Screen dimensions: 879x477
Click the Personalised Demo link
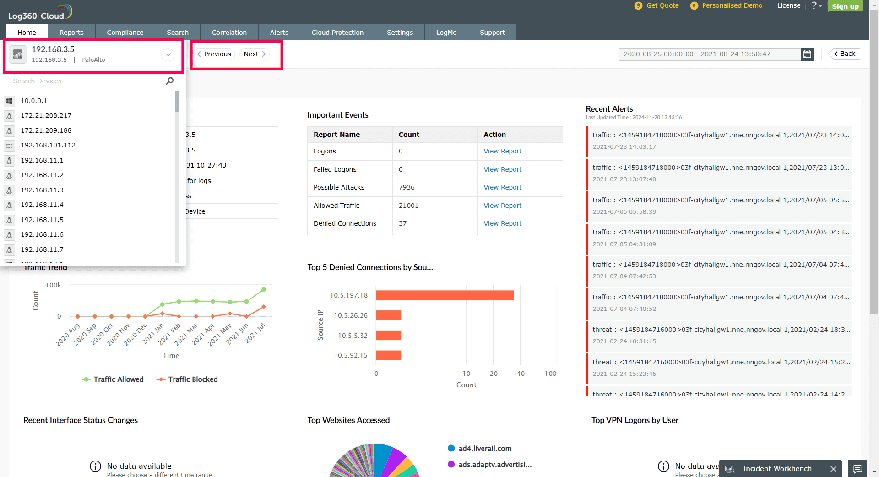[732, 5]
